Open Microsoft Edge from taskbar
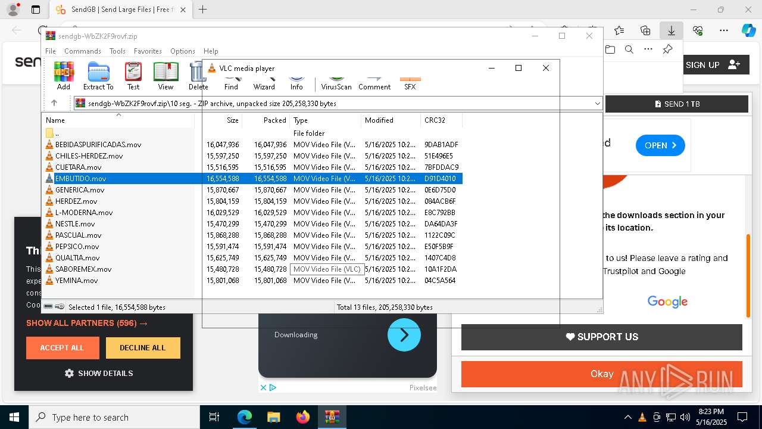The image size is (762, 429). coord(245,417)
